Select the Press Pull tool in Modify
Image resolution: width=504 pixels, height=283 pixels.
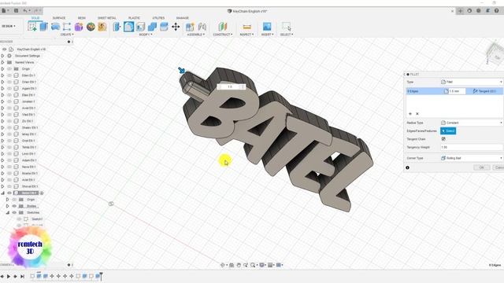[117, 27]
